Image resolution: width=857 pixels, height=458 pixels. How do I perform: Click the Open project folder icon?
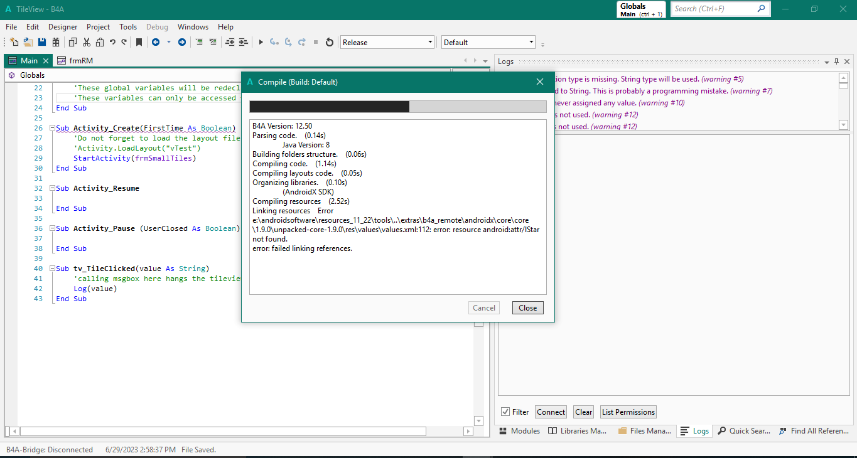[x=28, y=42]
